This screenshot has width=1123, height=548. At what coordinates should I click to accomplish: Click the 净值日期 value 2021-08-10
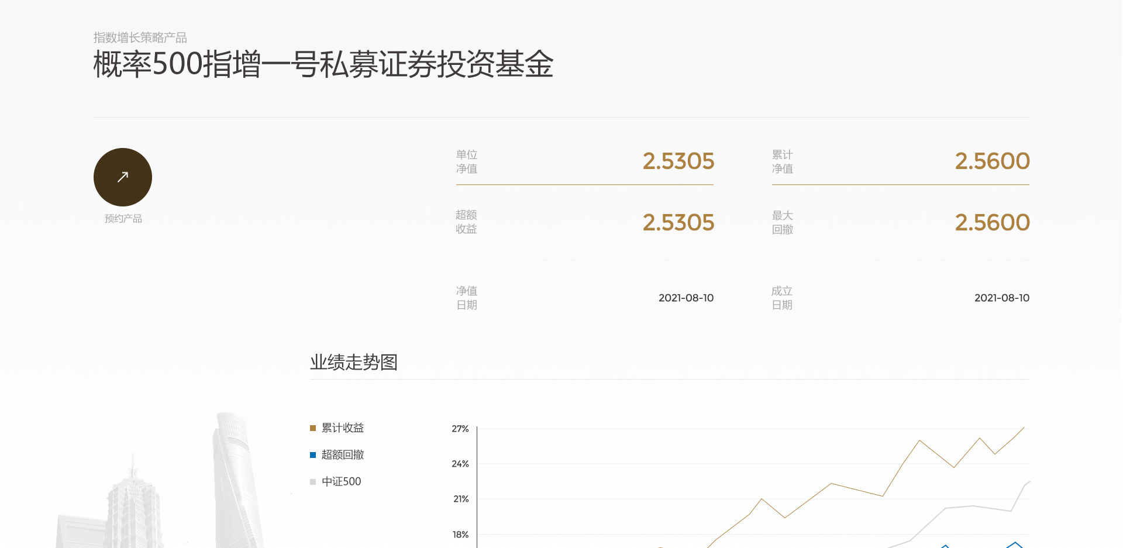pos(686,298)
